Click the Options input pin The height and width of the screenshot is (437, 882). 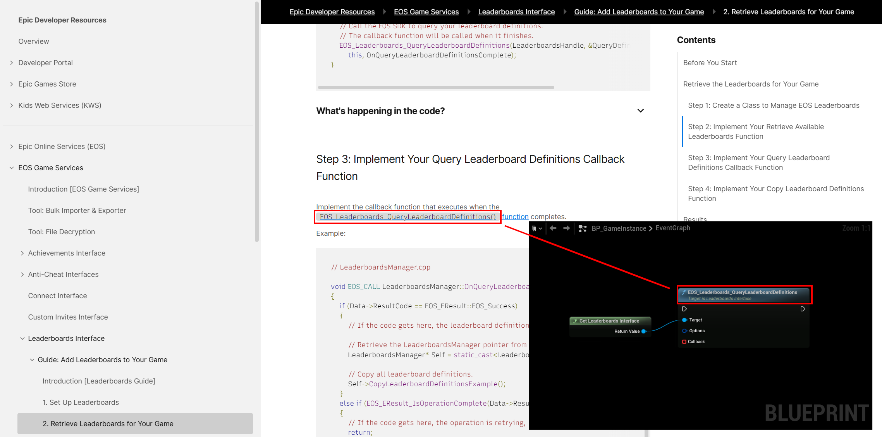tap(684, 331)
